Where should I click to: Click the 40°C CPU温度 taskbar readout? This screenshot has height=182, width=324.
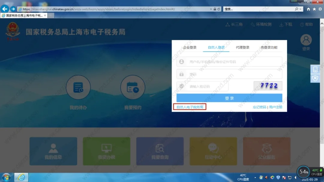click(243, 177)
